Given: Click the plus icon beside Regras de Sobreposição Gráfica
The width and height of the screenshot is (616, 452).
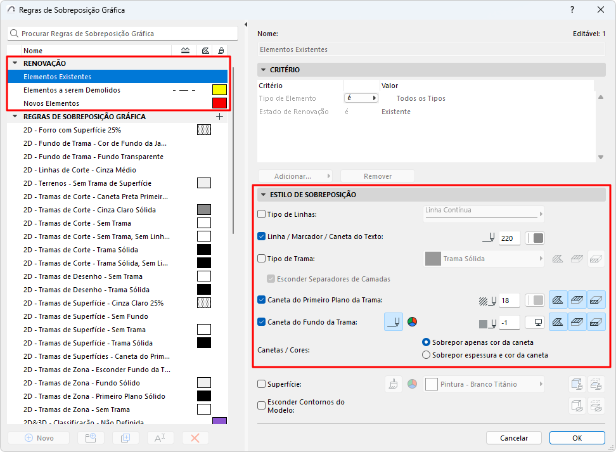Looking at the screenshot, I should coord(219,117).
